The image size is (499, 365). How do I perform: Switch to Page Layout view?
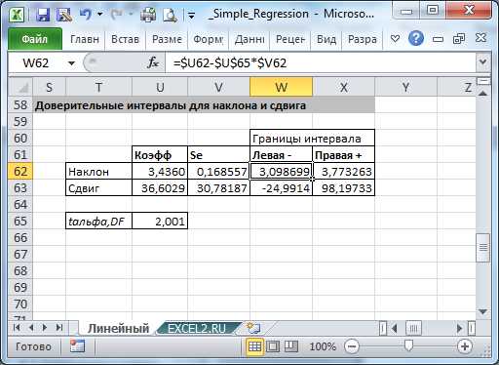(273, 346)
